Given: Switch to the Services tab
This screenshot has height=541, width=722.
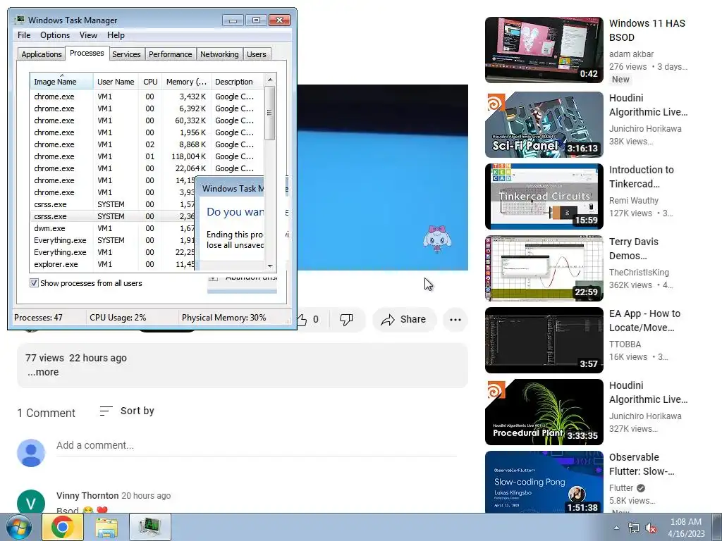Looking at the screenshot, I should [x=126, y=54].
